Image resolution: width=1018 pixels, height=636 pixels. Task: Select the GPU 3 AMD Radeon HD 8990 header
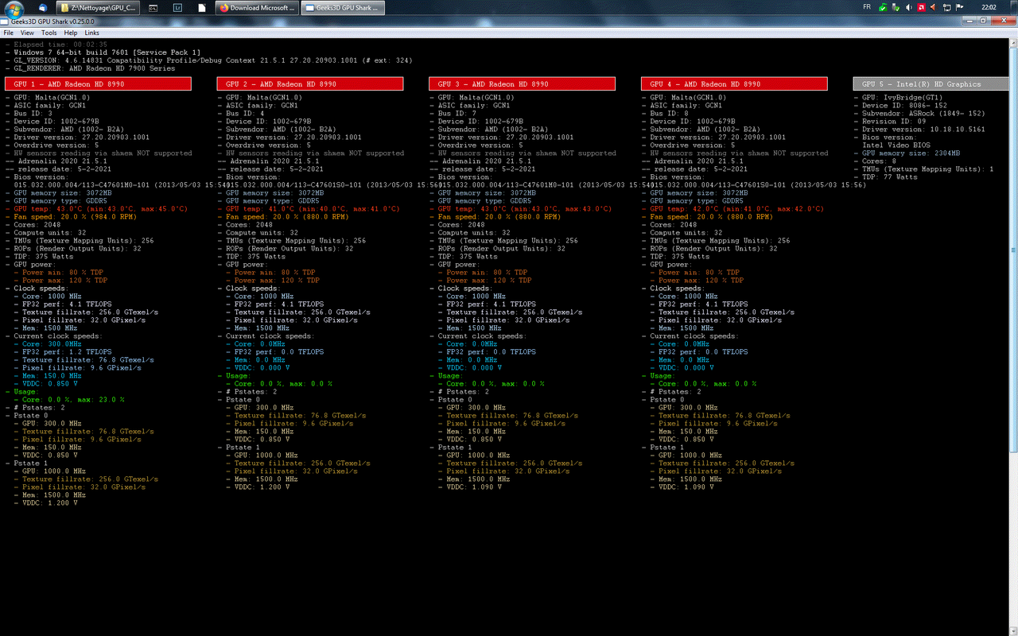point(523,83)
